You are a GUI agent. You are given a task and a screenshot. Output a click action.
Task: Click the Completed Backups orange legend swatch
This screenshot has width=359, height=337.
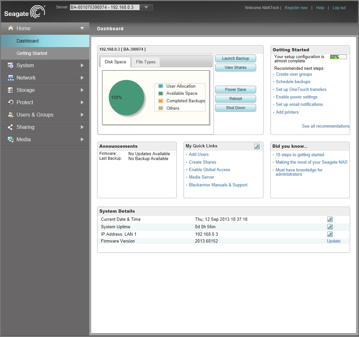click(x=161, y=101)
